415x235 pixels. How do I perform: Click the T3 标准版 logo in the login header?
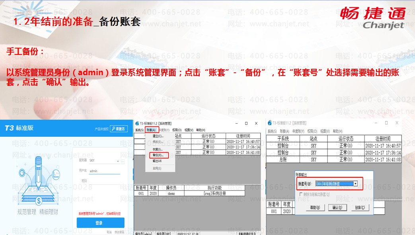[19, 128]
